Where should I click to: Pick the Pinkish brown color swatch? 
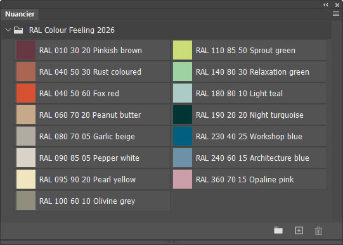pyautogui.click(x=26, y=50)
